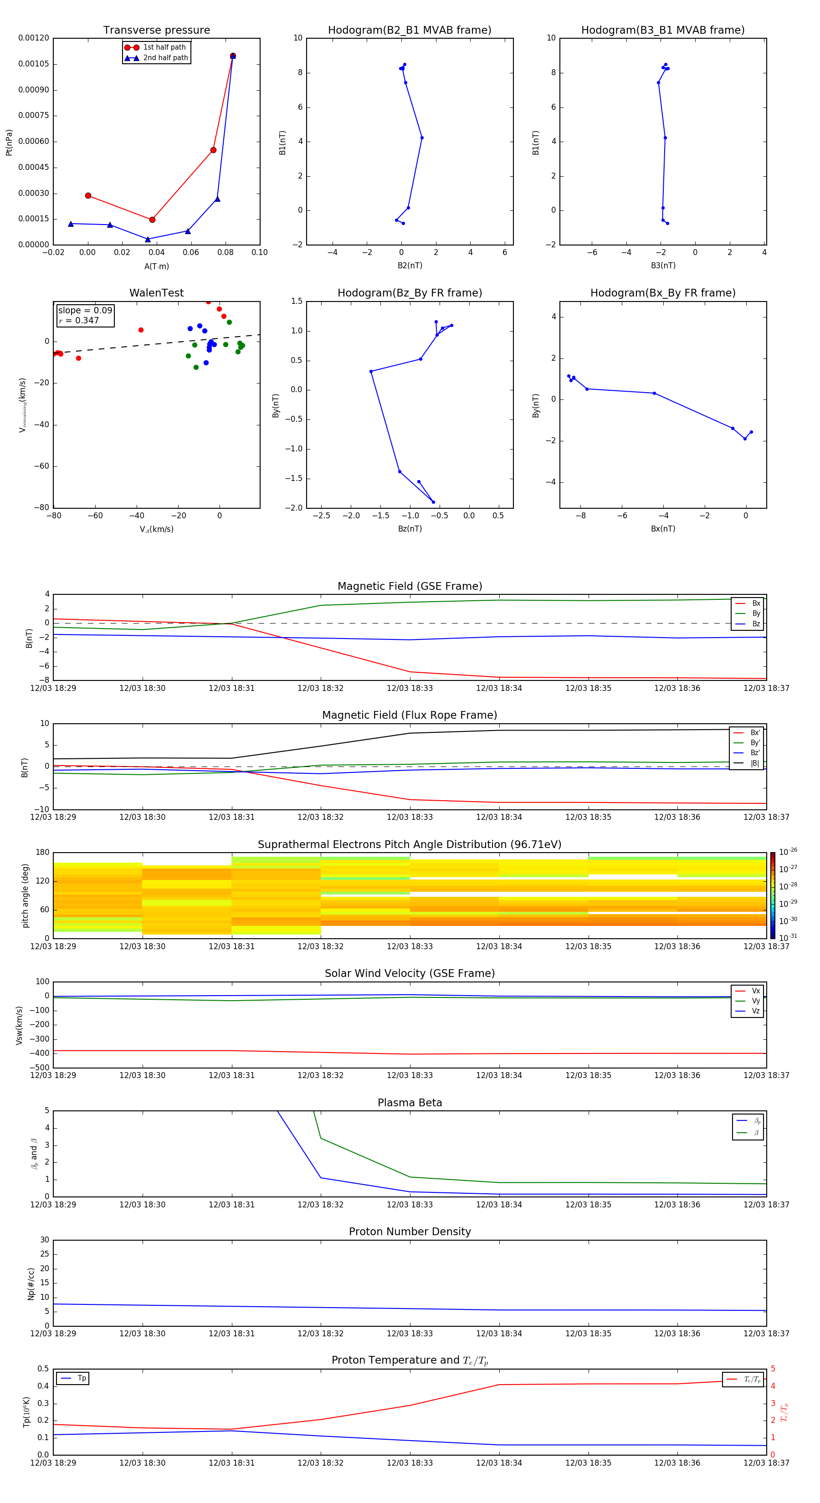Click the 'VA(km/s)' WalenTest x-axis label

pyautogui.click(x=156, y=529)
